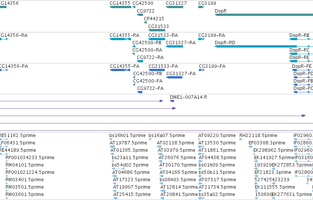This screenshot has height=200, width=313.
Task: Select the CG3199-PA protein label
Action: (212, 66)
